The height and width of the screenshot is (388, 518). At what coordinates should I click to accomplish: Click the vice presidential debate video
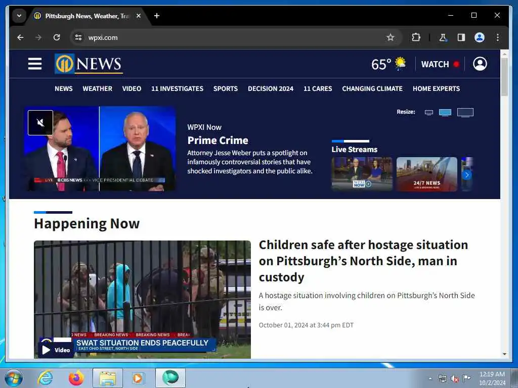[100, 149]
